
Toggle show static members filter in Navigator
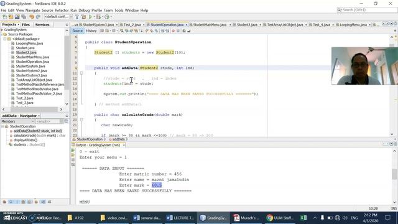(x=17, y=202)
